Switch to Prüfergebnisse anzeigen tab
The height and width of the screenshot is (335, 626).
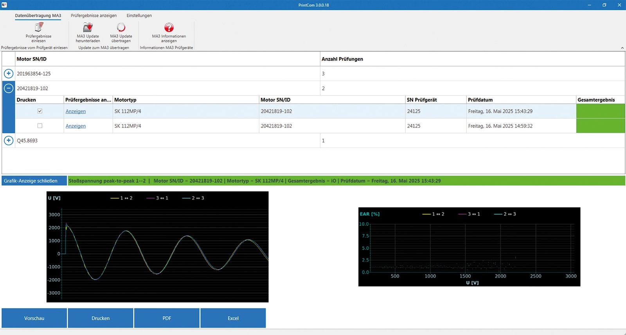[x=94, y=16]
